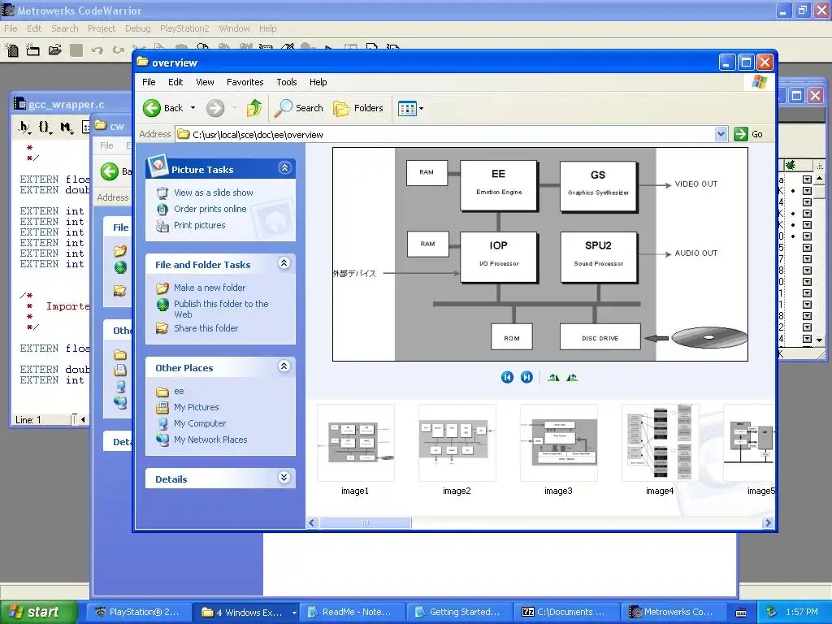Open the markers M popup in gcc_wrapper.c
Viewport: 832px width, 624px height.
click(67, 128)
